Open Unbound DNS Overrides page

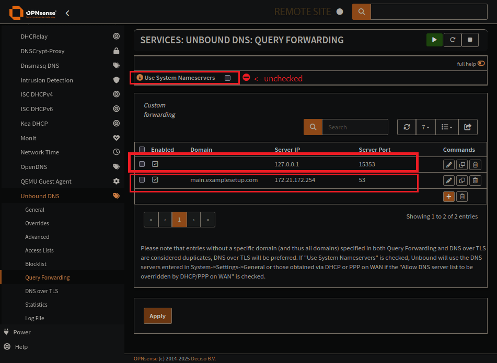pyautogui.click(x=37, y=223)
